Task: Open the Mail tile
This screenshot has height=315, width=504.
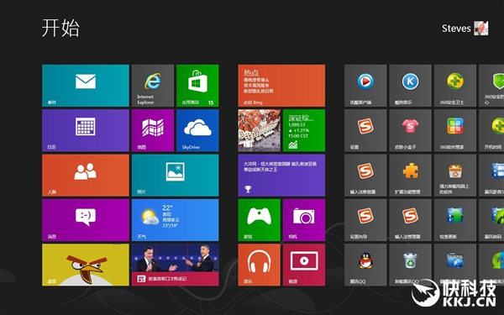Action: [x=86, y=86]
